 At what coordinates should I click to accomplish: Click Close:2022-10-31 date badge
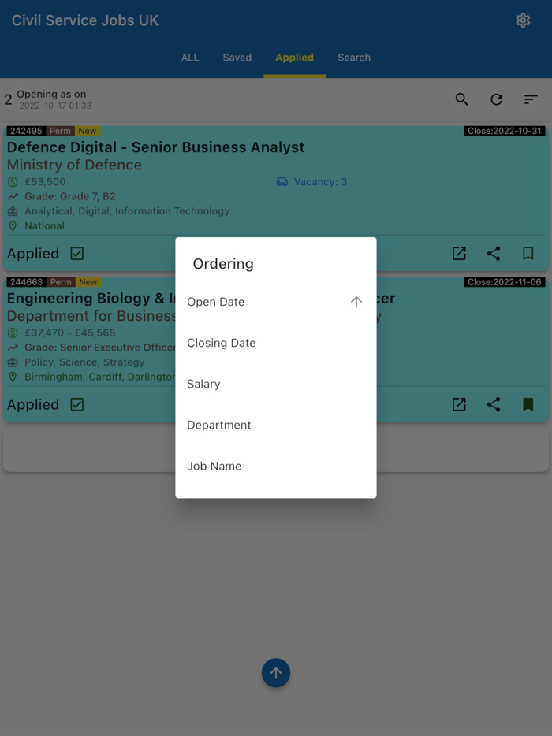tap(505, 131)
